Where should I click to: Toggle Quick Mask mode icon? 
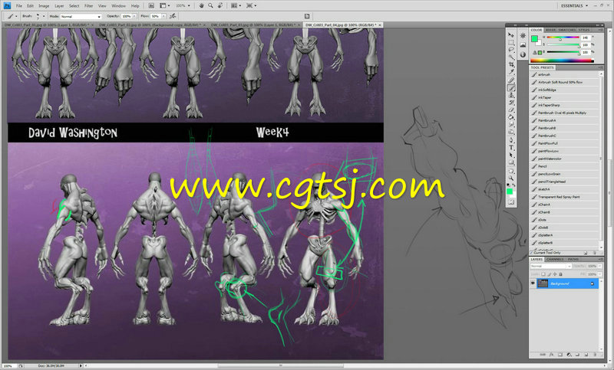511,202
